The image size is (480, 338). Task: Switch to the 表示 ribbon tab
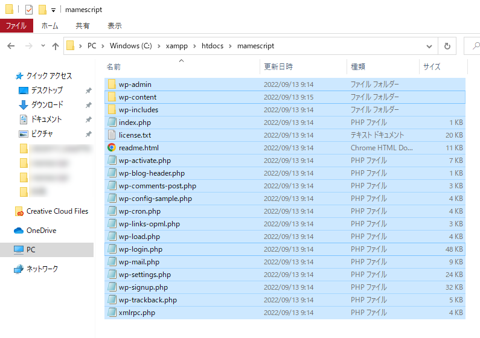coord(114,26)
